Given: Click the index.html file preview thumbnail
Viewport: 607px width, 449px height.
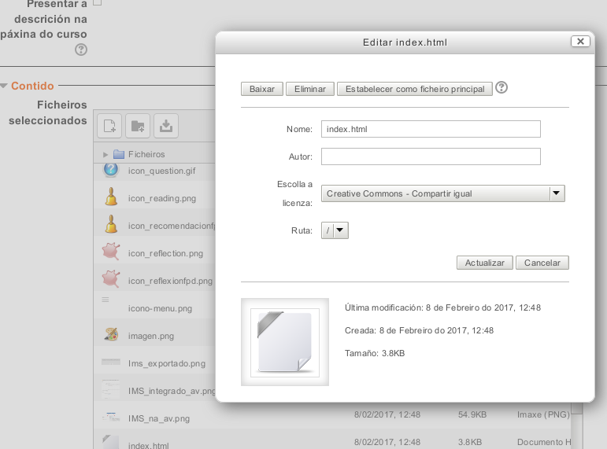Looking at the screenshot, I should coord(284,341).
